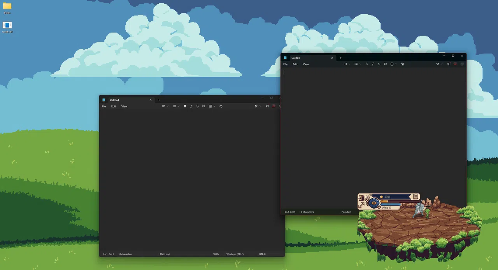This screenshot has height=270, width=498.
Task: Select the Builds folder on the desktop
Action: point(7,8)
